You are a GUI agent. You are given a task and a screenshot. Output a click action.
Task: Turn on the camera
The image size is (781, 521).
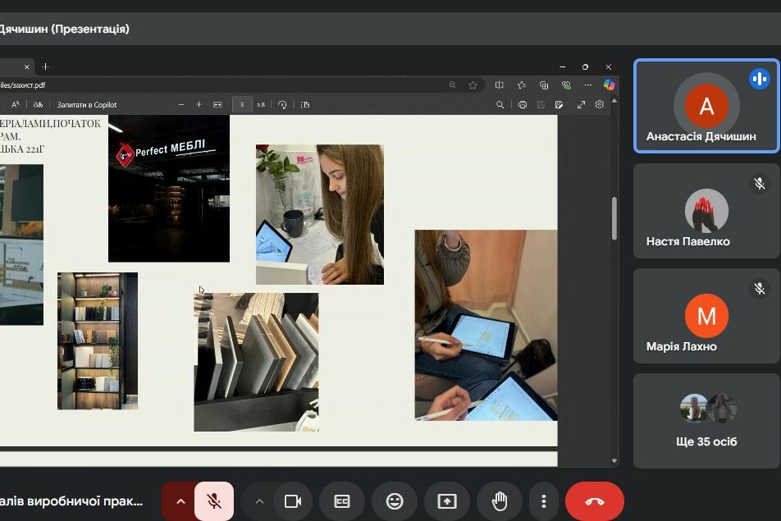tap(293, 501)
